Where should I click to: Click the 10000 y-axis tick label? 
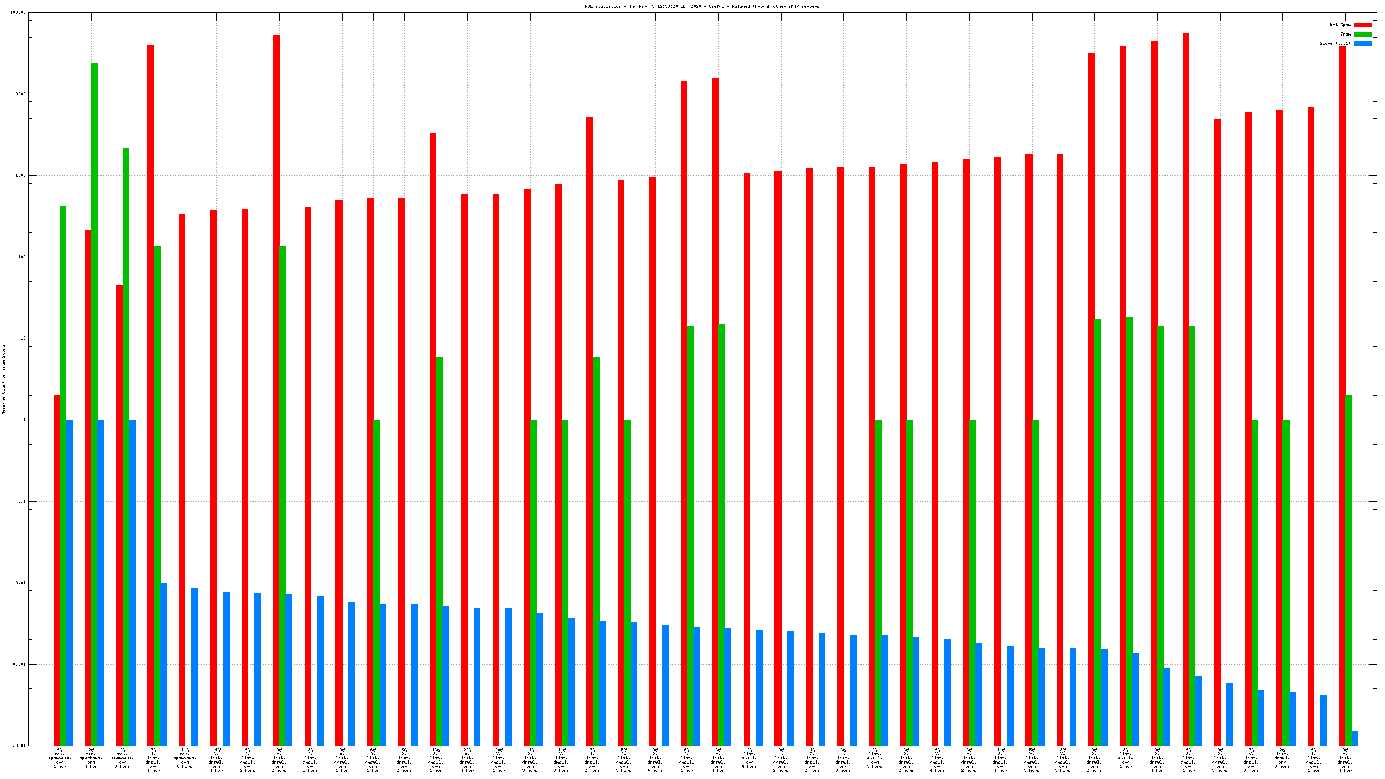(x=19, y=94)
